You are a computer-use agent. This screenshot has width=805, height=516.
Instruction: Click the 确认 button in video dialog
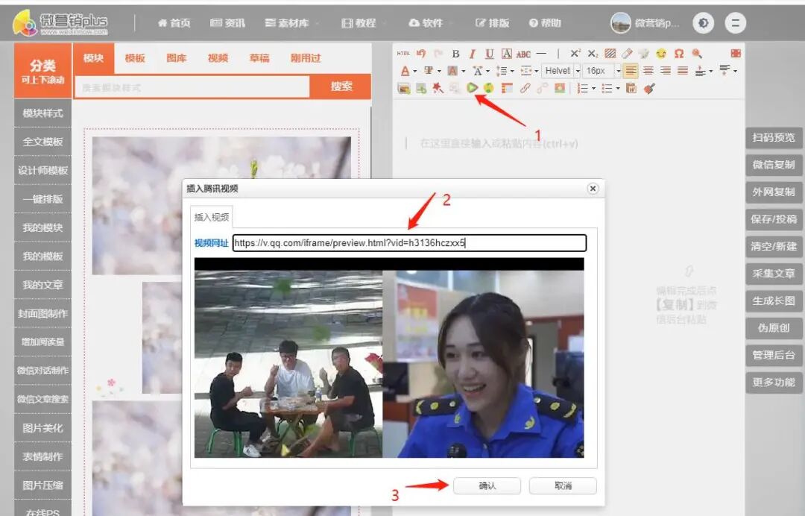click(487, 485)
